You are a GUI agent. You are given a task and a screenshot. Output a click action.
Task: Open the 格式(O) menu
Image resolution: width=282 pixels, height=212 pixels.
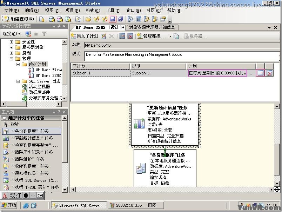click(93, 11)
